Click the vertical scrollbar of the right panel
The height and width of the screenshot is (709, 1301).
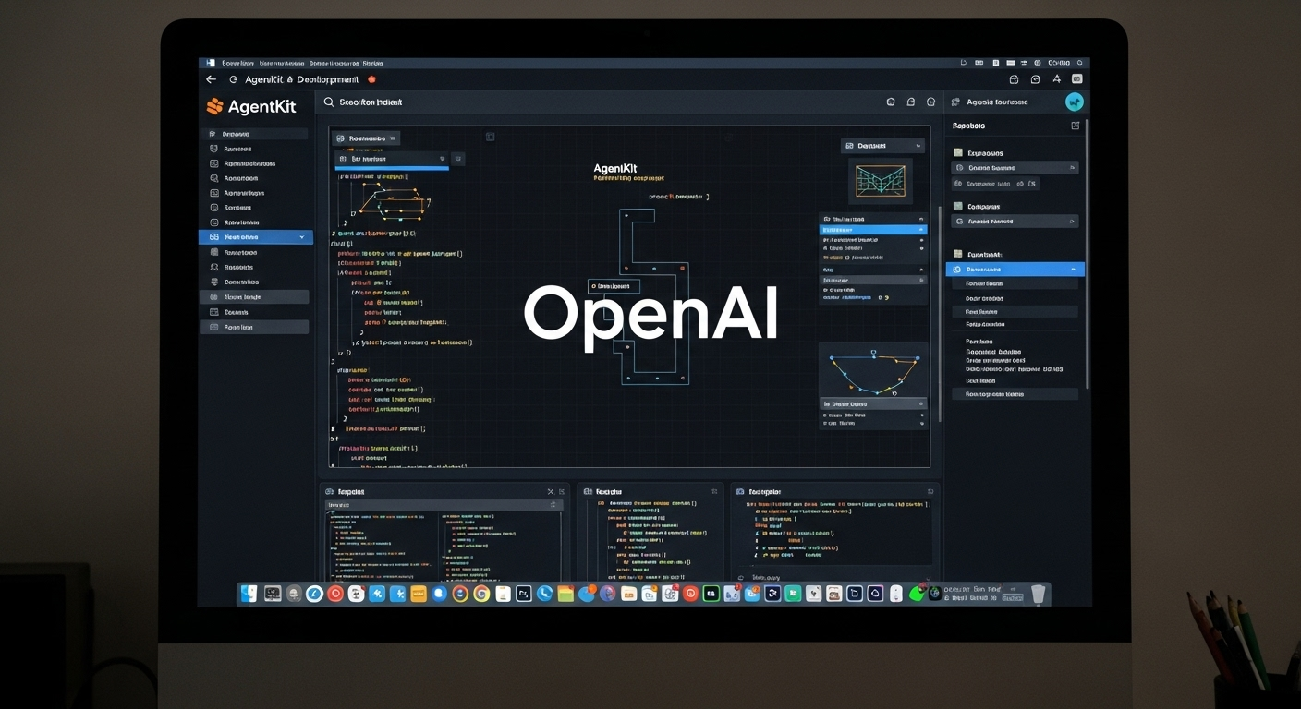[x=1087, y=249]
